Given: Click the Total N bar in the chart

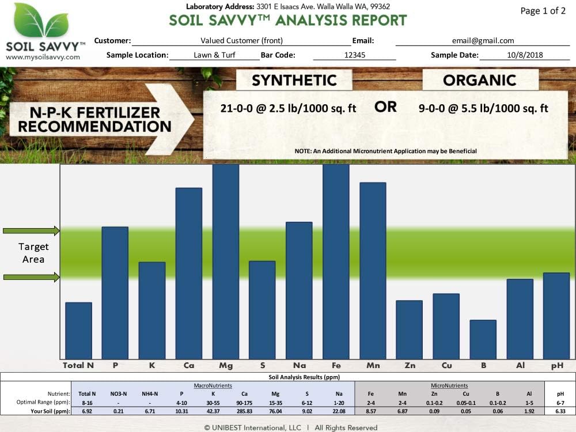Looking at the screenshot, I should tap(78, 331).
